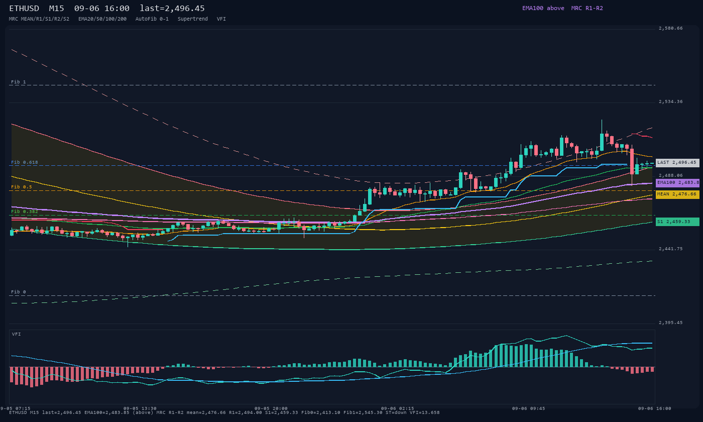Select the AutoFib 0-1 legend entry
The height and width of the screenshot is (422, 703).
152,19
